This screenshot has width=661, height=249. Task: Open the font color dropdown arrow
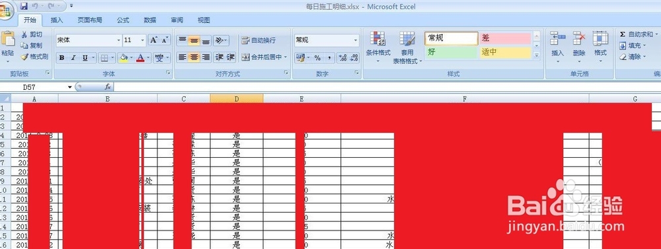[149, 57]
